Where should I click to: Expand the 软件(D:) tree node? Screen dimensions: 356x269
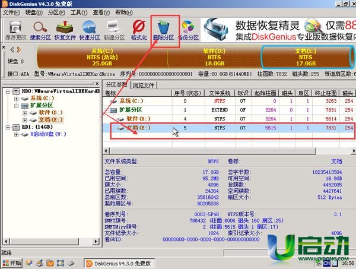click(24, 113)
